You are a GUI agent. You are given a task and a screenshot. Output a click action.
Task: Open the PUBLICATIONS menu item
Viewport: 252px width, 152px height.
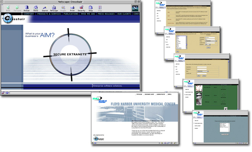pos(71,14)
